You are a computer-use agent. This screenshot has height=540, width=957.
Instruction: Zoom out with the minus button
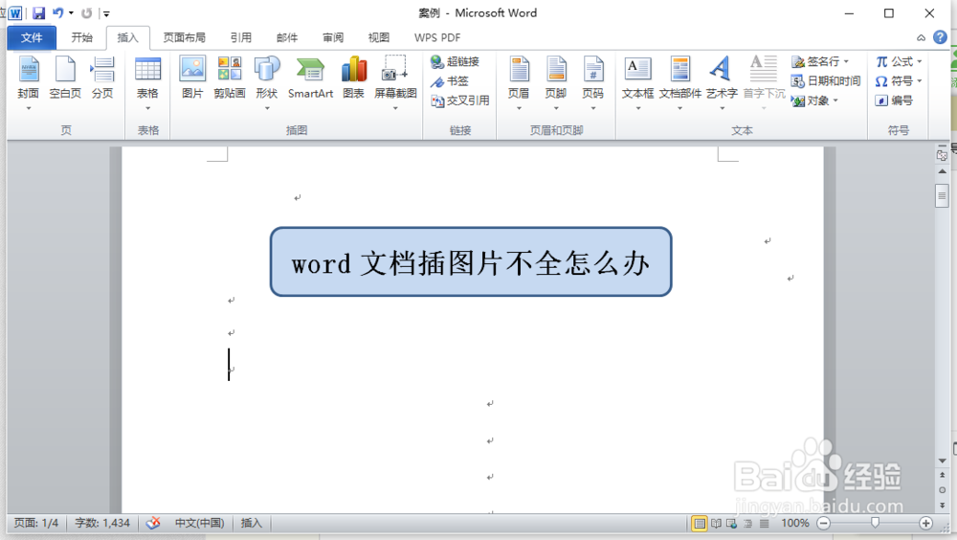[x=823, y=524]
